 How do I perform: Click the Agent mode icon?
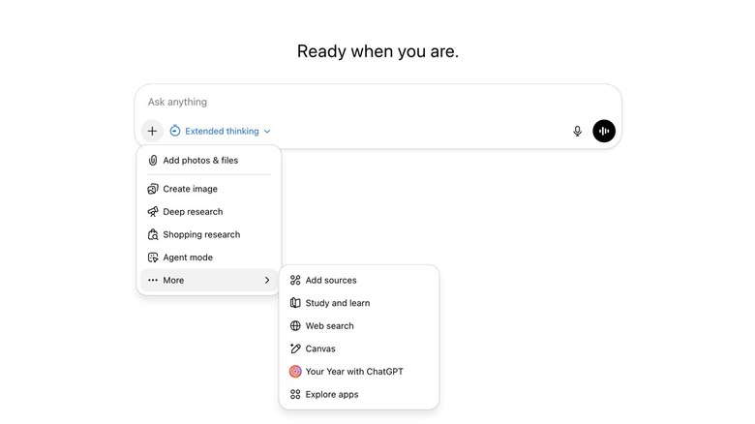[153, 257]
